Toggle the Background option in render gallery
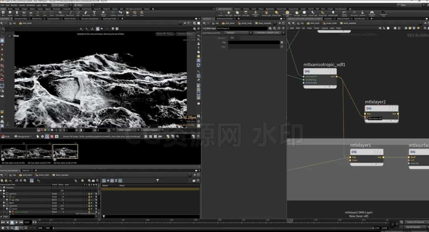 pos(22,136)
